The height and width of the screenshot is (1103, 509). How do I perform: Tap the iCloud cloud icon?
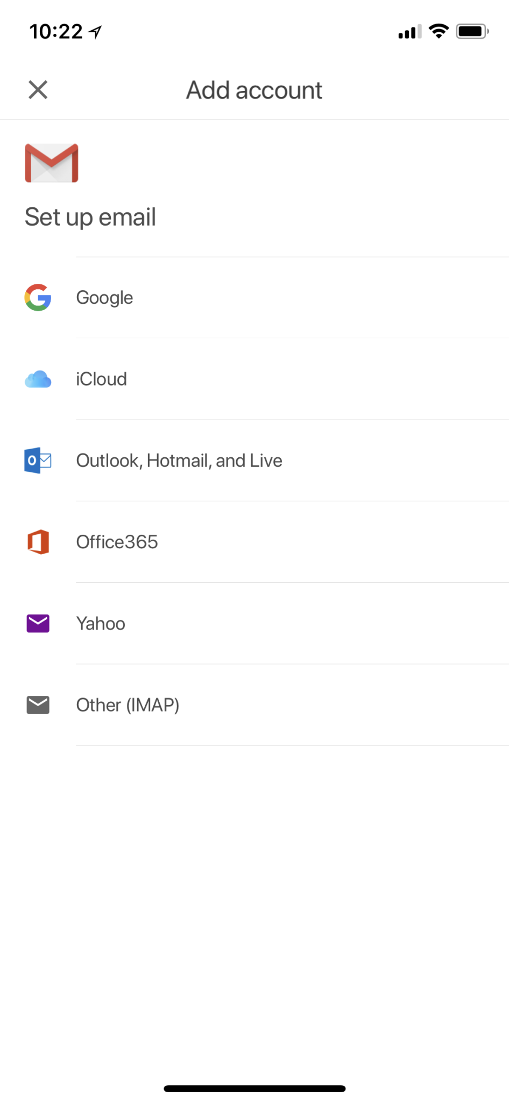pos(38,379)
